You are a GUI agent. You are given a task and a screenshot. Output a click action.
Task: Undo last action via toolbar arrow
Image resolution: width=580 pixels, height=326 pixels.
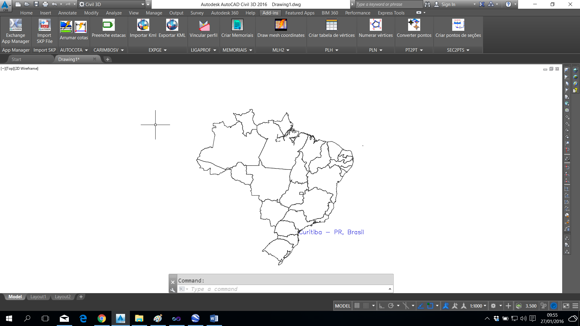54,4
